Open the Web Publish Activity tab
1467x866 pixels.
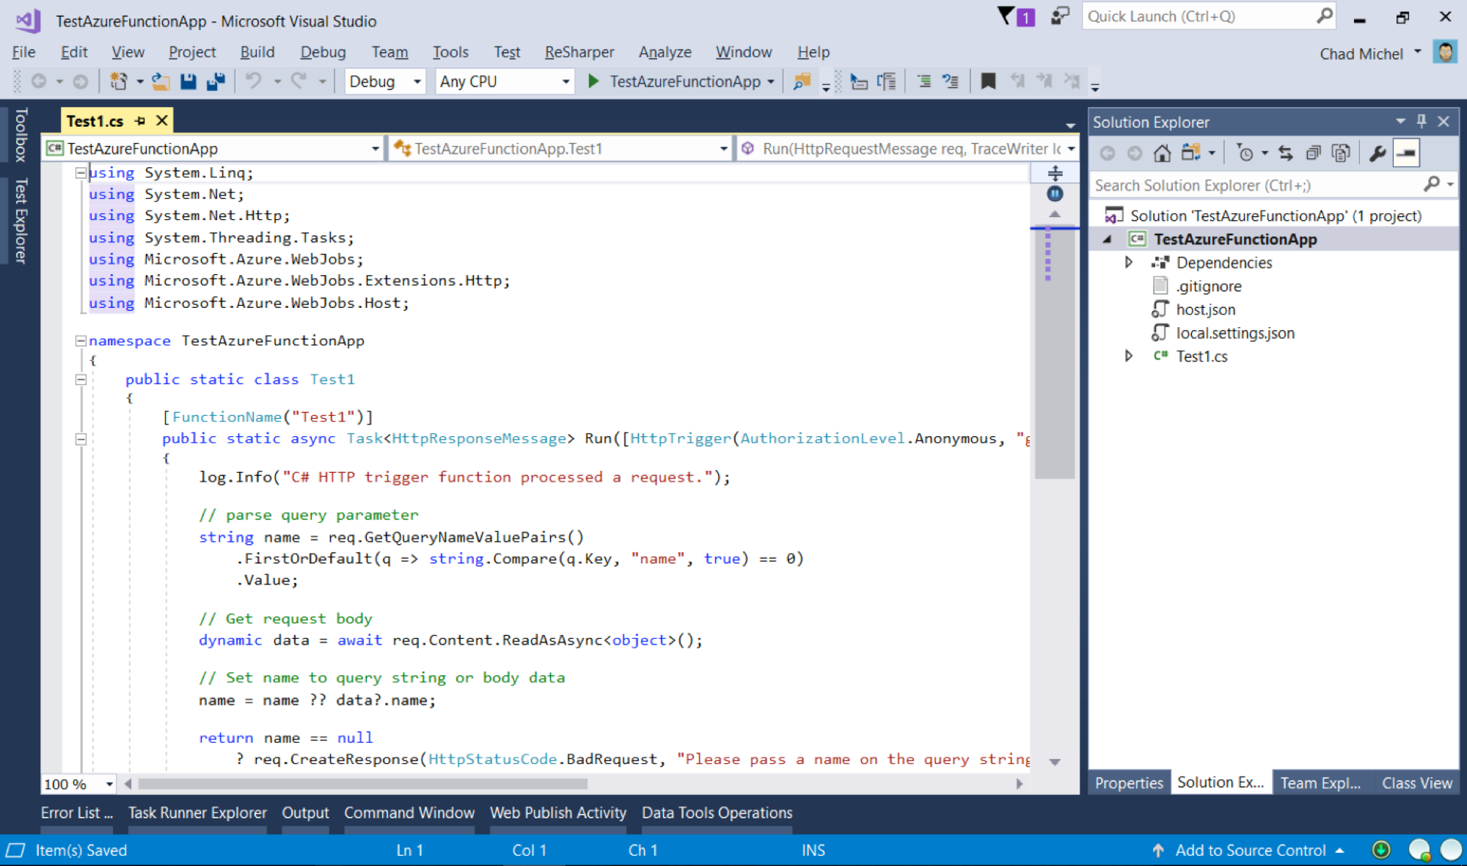click(558, 813)
